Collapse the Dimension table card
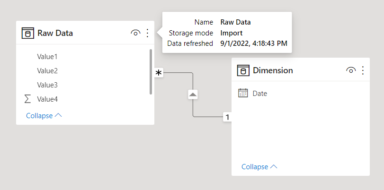This screenshot has height=190, width=384. pyautogui.click(x=259, y=167)
